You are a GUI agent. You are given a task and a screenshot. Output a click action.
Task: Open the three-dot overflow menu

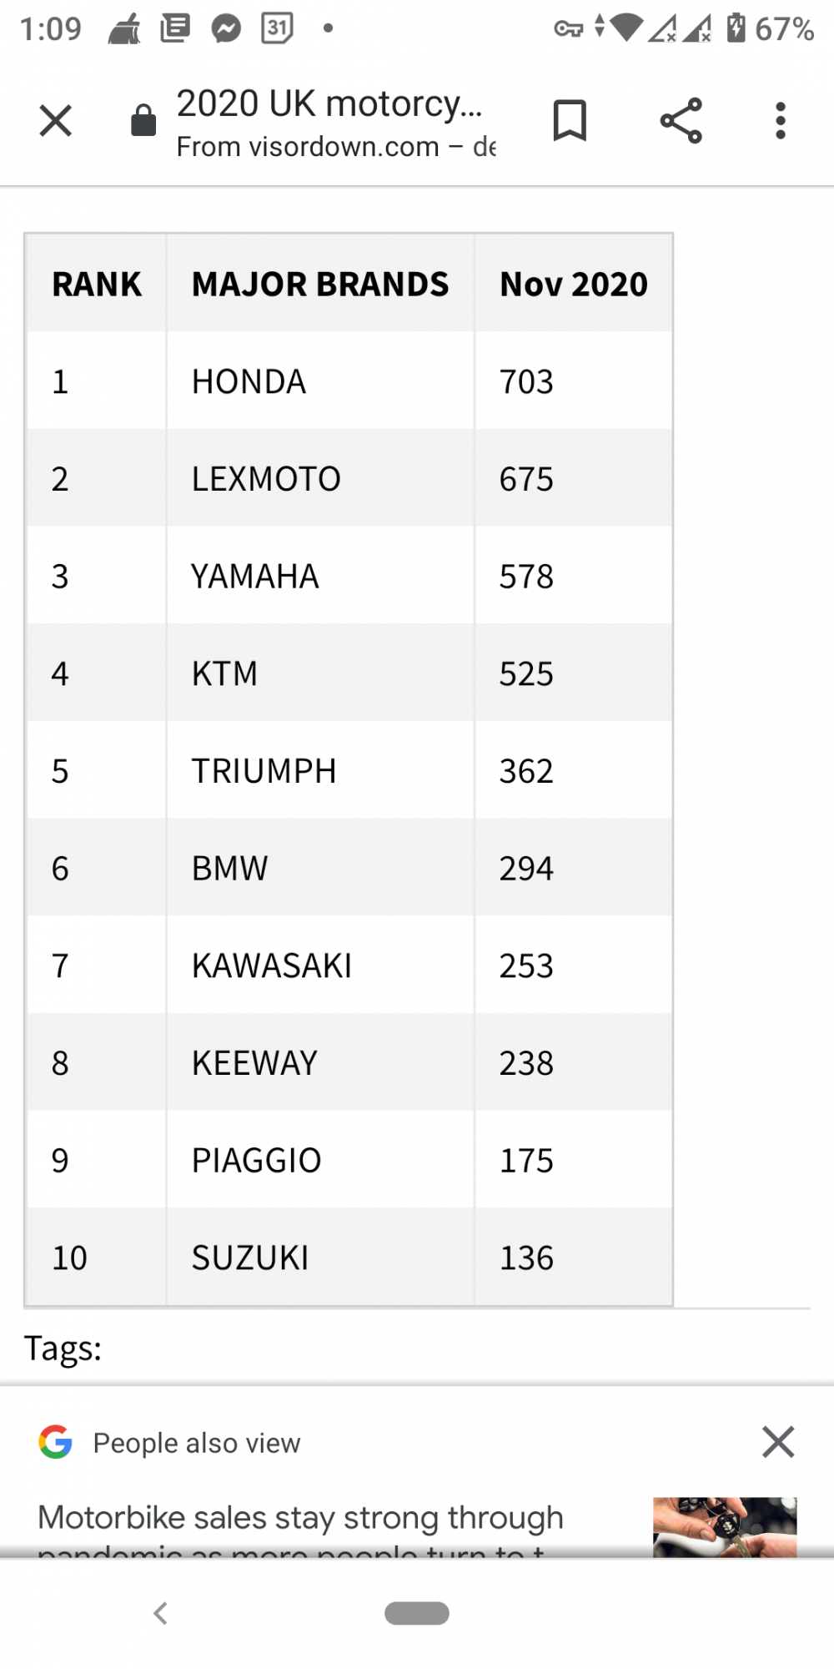pos(781,121)
